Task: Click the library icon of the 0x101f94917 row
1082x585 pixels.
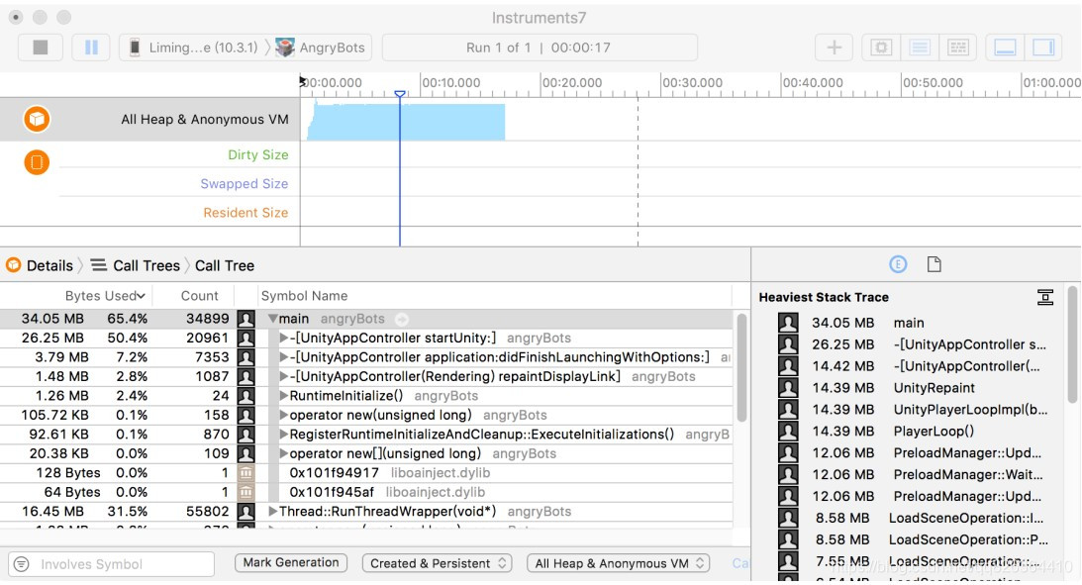Action: (246, 473)
